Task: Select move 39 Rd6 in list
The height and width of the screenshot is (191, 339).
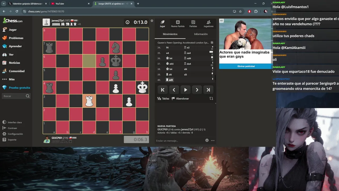Action: click(169, 75)
